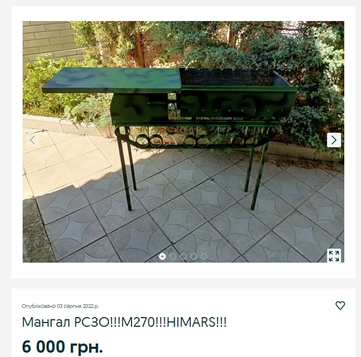The height and width of the screenshot is (357, 361).
Task: Open the photo in fullscreen view
Action: pos(334,256)
